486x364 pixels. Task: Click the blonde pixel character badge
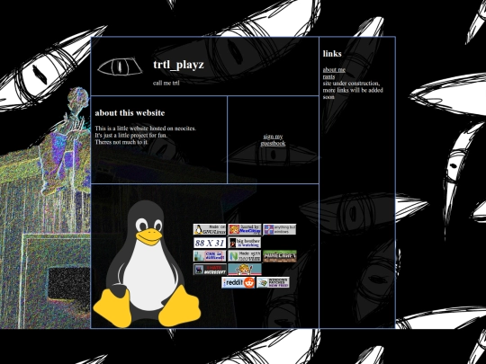pyautogui.click(x=245, y=270)
